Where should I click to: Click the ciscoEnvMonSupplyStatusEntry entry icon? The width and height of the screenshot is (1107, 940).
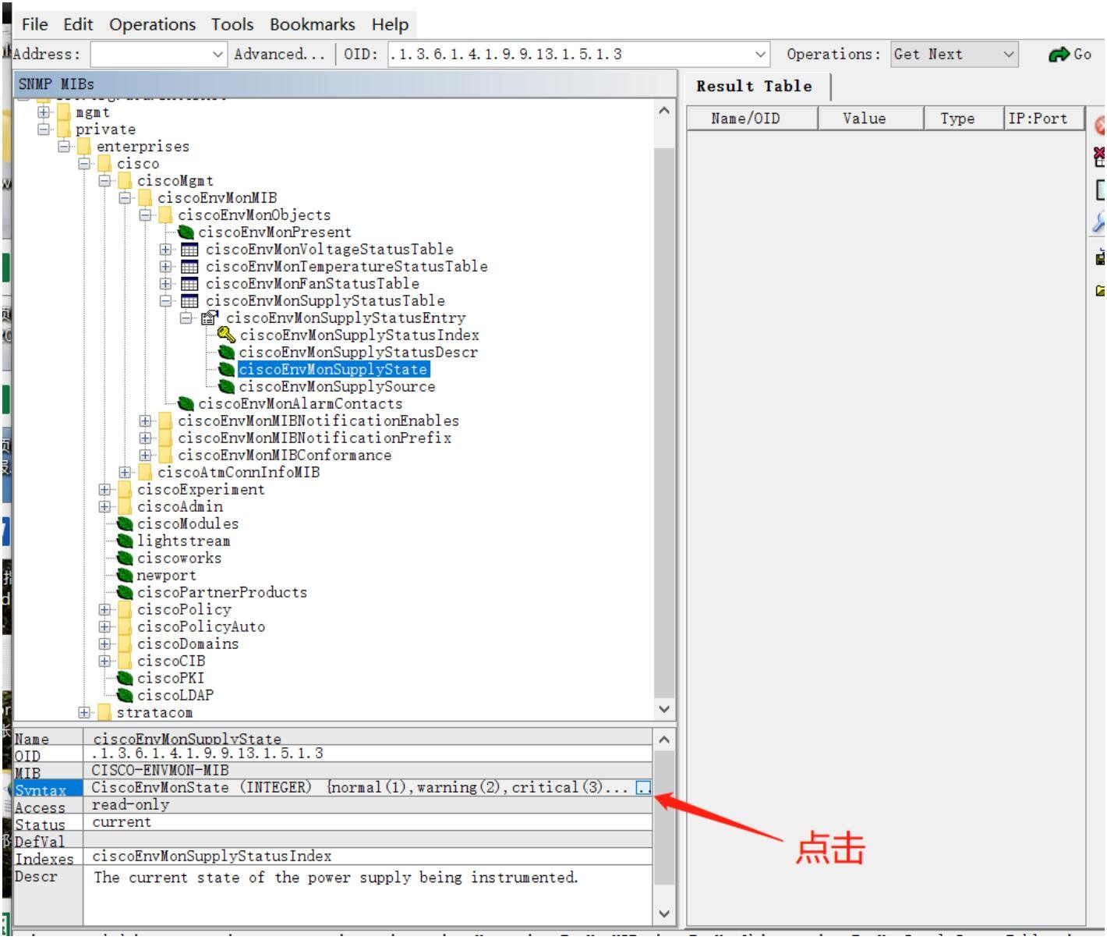coord(210,318)
